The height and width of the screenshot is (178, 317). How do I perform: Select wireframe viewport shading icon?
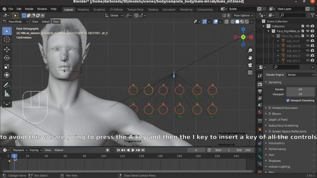pos(233,22)
